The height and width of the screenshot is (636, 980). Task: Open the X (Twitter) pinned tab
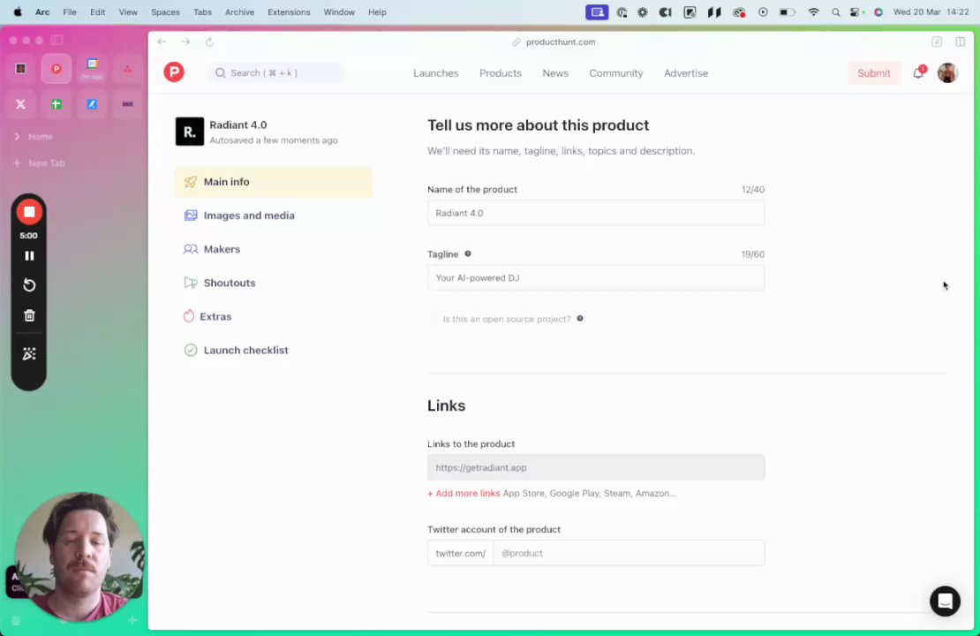pyautogui.click(x=20, y=104)
